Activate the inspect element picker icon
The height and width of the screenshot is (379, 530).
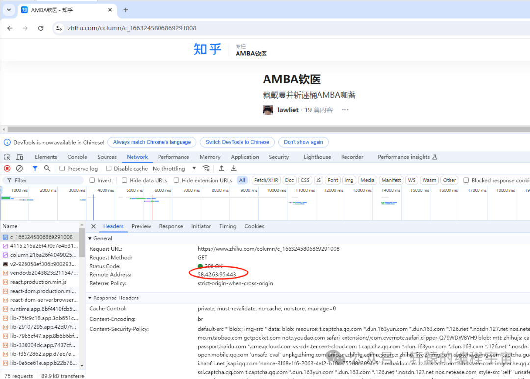point(7,157)
